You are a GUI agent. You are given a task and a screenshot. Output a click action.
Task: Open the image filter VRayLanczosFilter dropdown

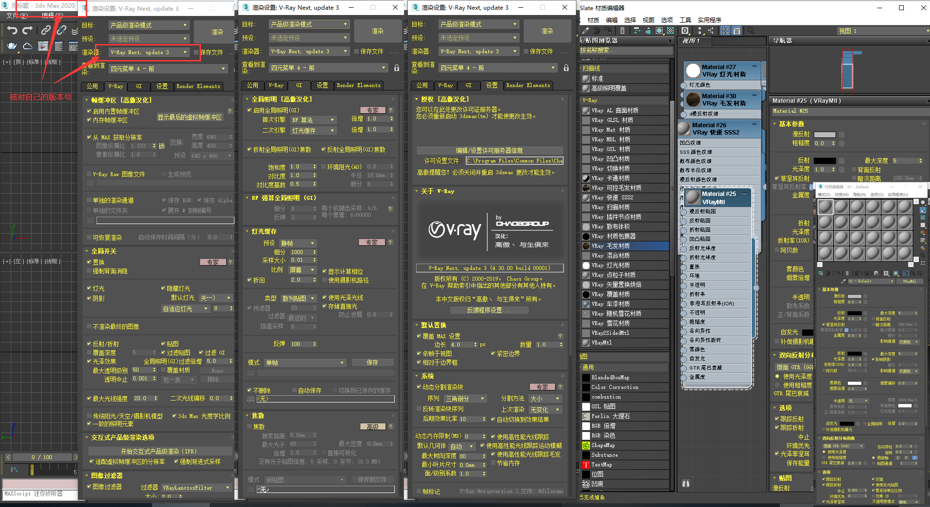click(197, 488)
